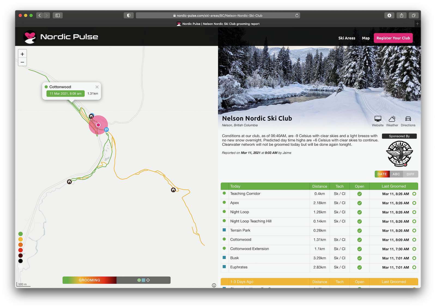
Task: Switch map to GROOMING view
Action: [x=89, y=280]
